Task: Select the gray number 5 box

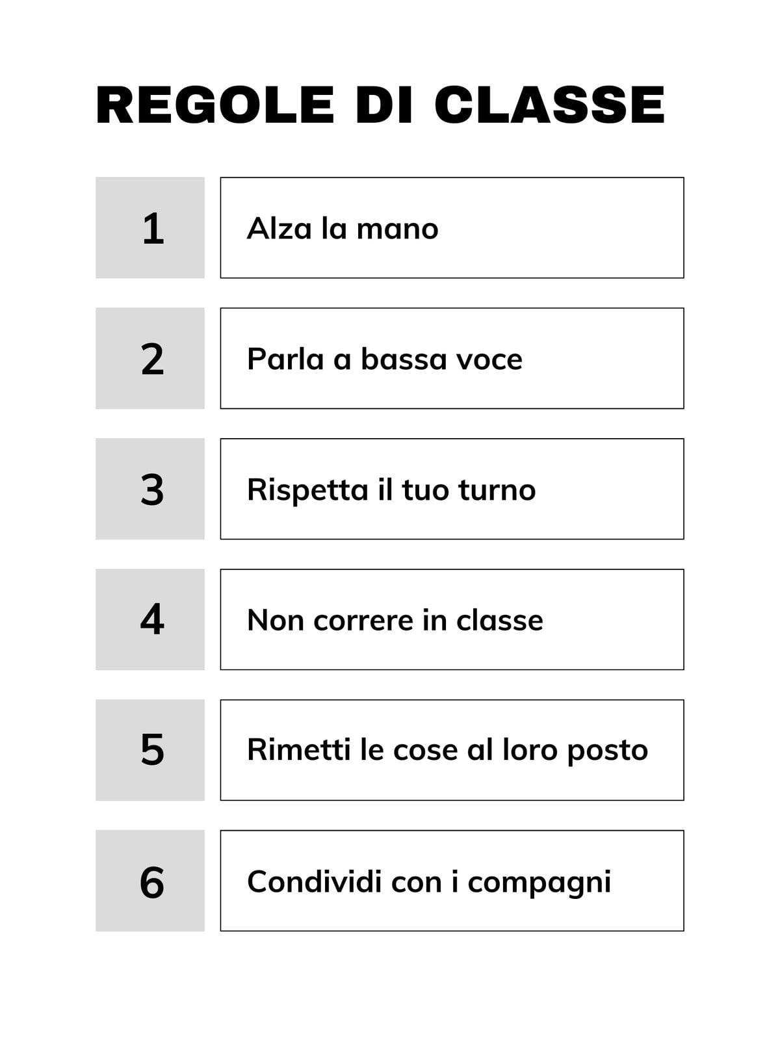Action: pyautogui.click(x=150, y=750)
